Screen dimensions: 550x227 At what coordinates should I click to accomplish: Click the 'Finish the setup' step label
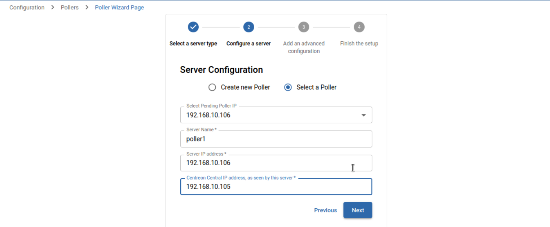tap(359, 44)
